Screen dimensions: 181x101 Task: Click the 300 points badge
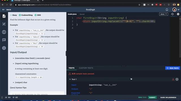pyautogui.click(x=38, y=15)
